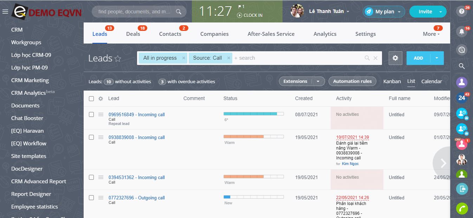Open the help question mark icon
The height and width of the screenshot is (218, 473).
coord(462,11)
